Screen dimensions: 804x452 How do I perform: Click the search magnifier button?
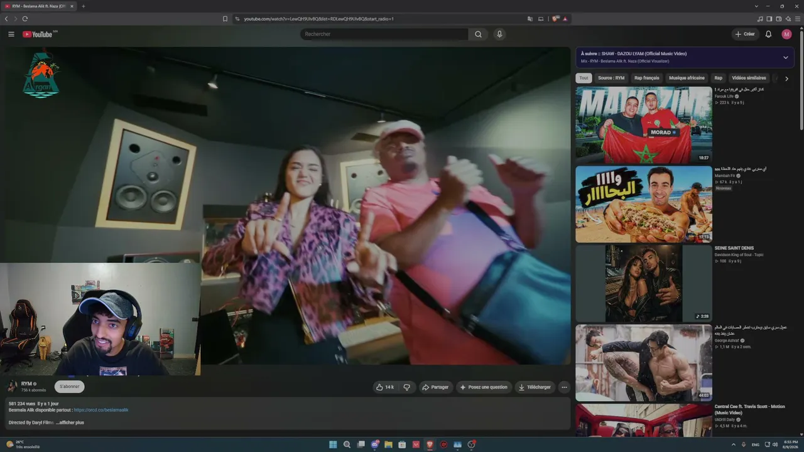478,34
